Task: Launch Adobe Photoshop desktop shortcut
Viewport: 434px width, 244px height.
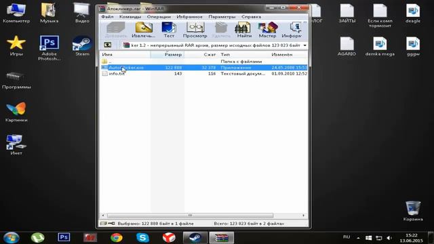Action: (x=49, y=48)
